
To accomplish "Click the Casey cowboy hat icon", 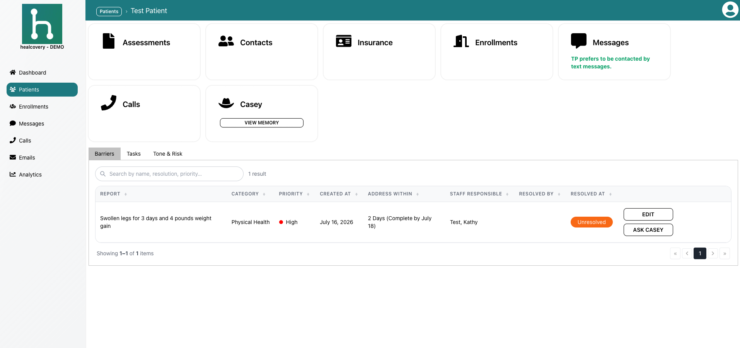I will (226, 103).
